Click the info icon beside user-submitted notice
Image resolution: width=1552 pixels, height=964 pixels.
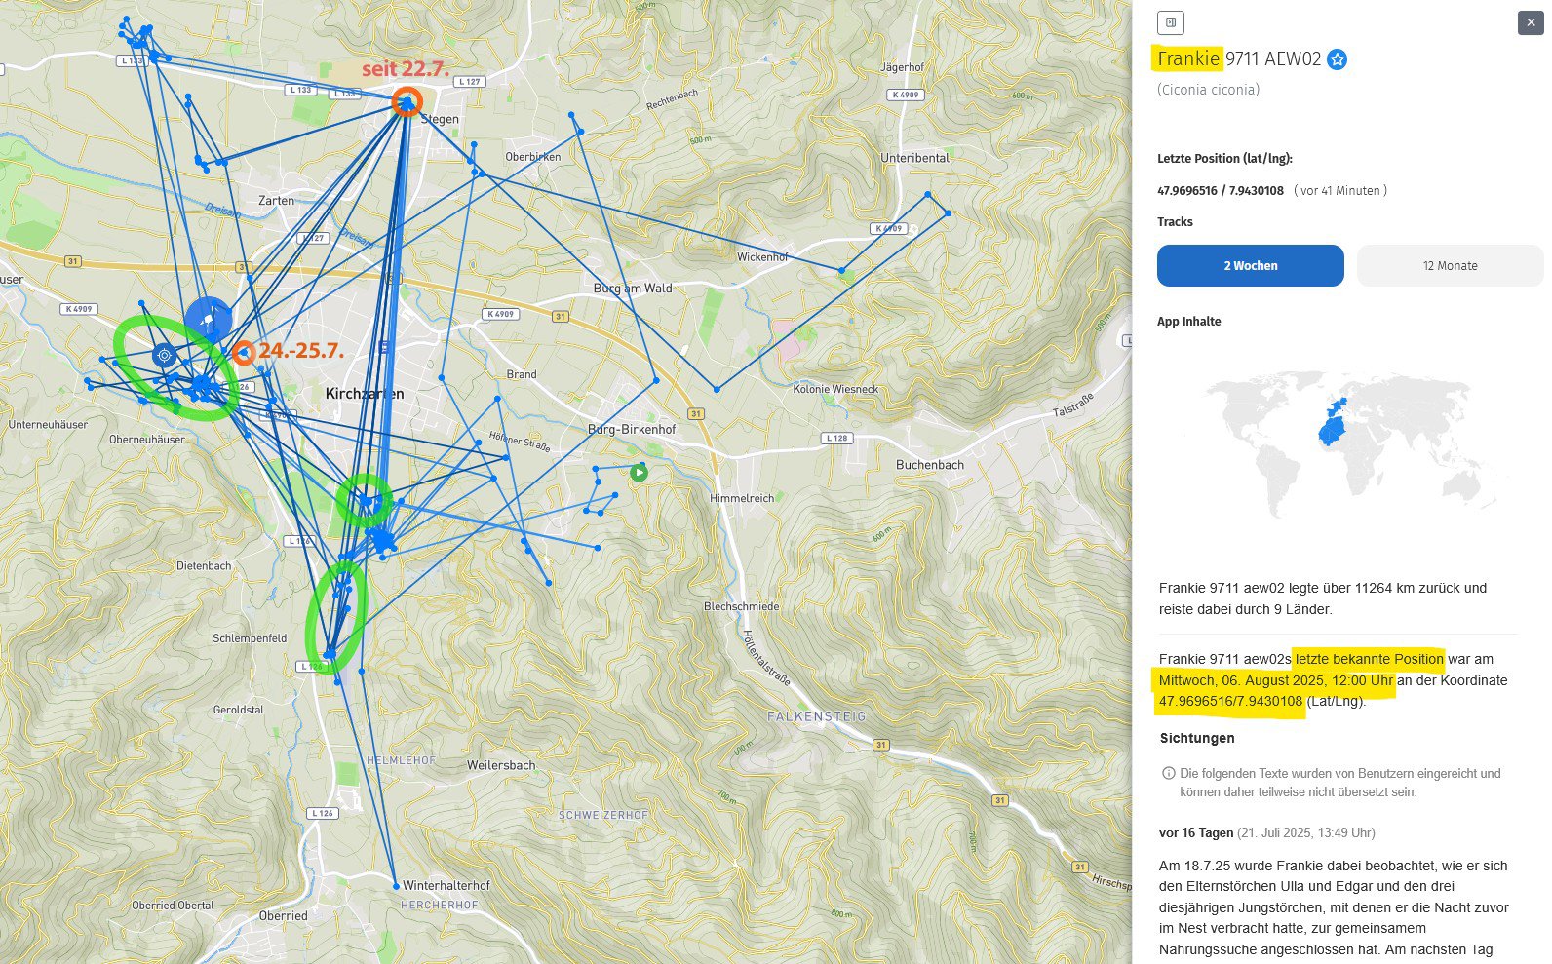[1168, 773]
